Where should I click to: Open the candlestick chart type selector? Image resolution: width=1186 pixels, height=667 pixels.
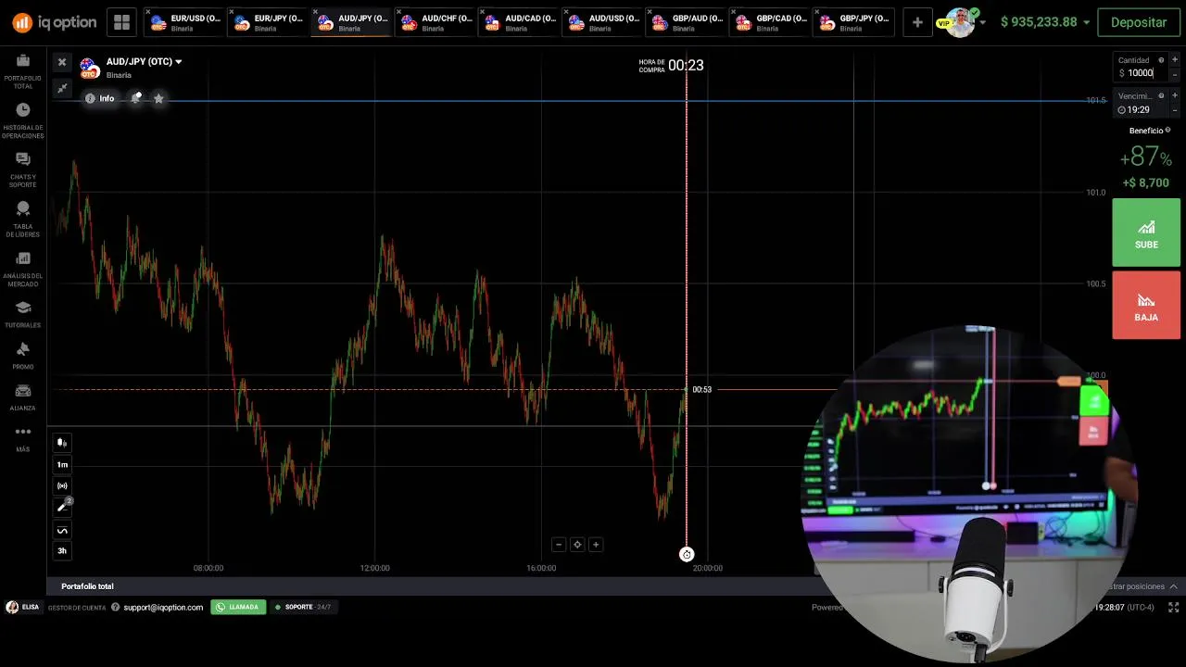click(x=62, y=443)
